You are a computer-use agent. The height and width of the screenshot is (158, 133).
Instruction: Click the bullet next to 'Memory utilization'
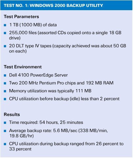coord(5,91)
